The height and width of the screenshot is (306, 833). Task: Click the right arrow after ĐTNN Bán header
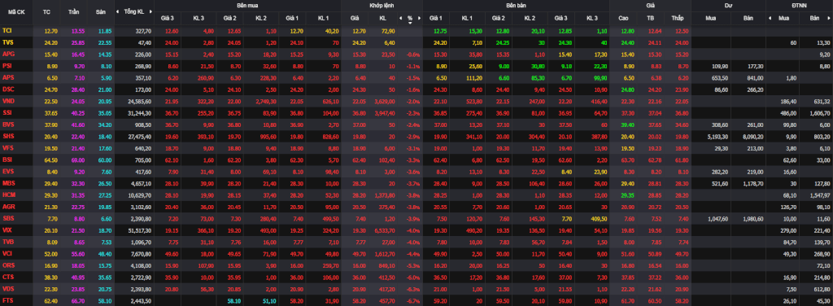(830, 18)
